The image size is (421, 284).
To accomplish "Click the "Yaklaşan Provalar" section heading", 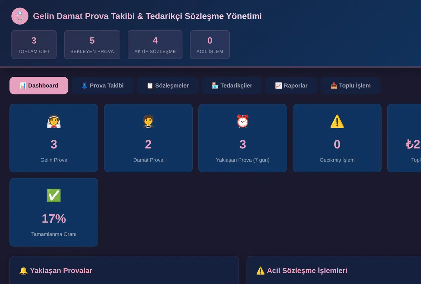I will point(61,271).
